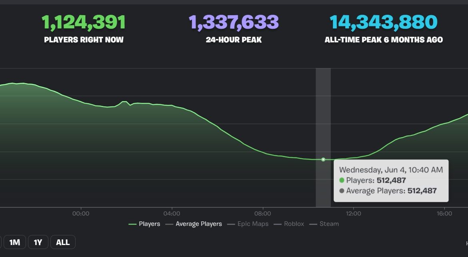
Task: Click the highlighted data point on the chart line
Action: click(x=323, y=159)
